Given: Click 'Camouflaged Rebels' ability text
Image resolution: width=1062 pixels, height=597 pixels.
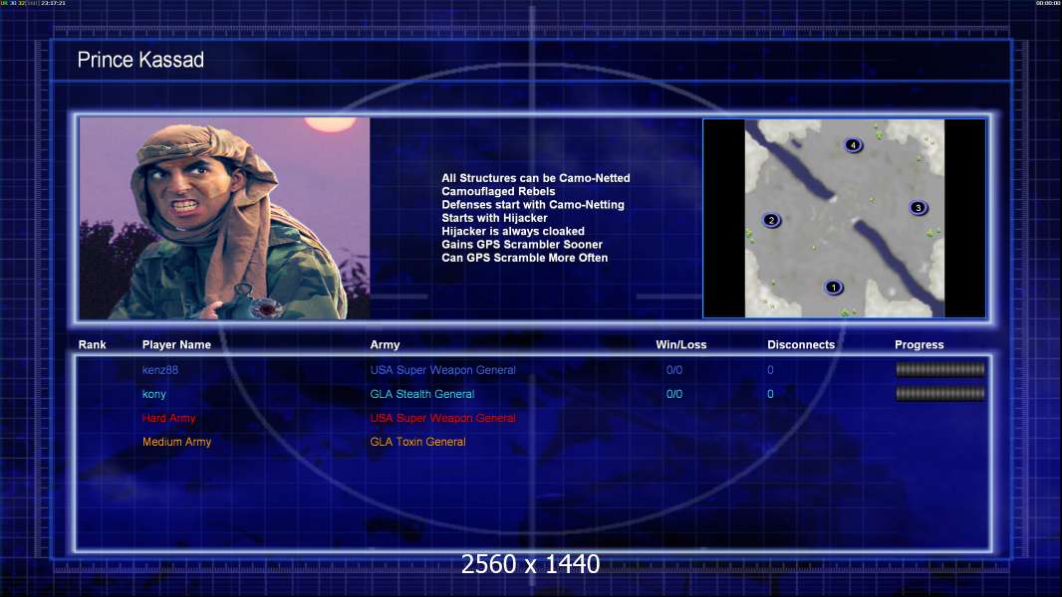Looking at the screenshot, I should click(498, 191).
